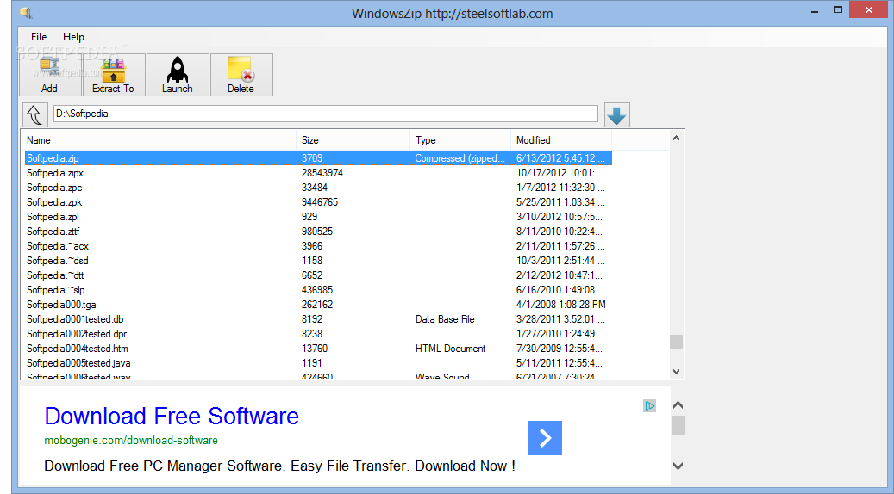The width and height of the screenshot is (894, 494).
Task: Select the Softpedia.~slp file
Action: pos(56,290)
